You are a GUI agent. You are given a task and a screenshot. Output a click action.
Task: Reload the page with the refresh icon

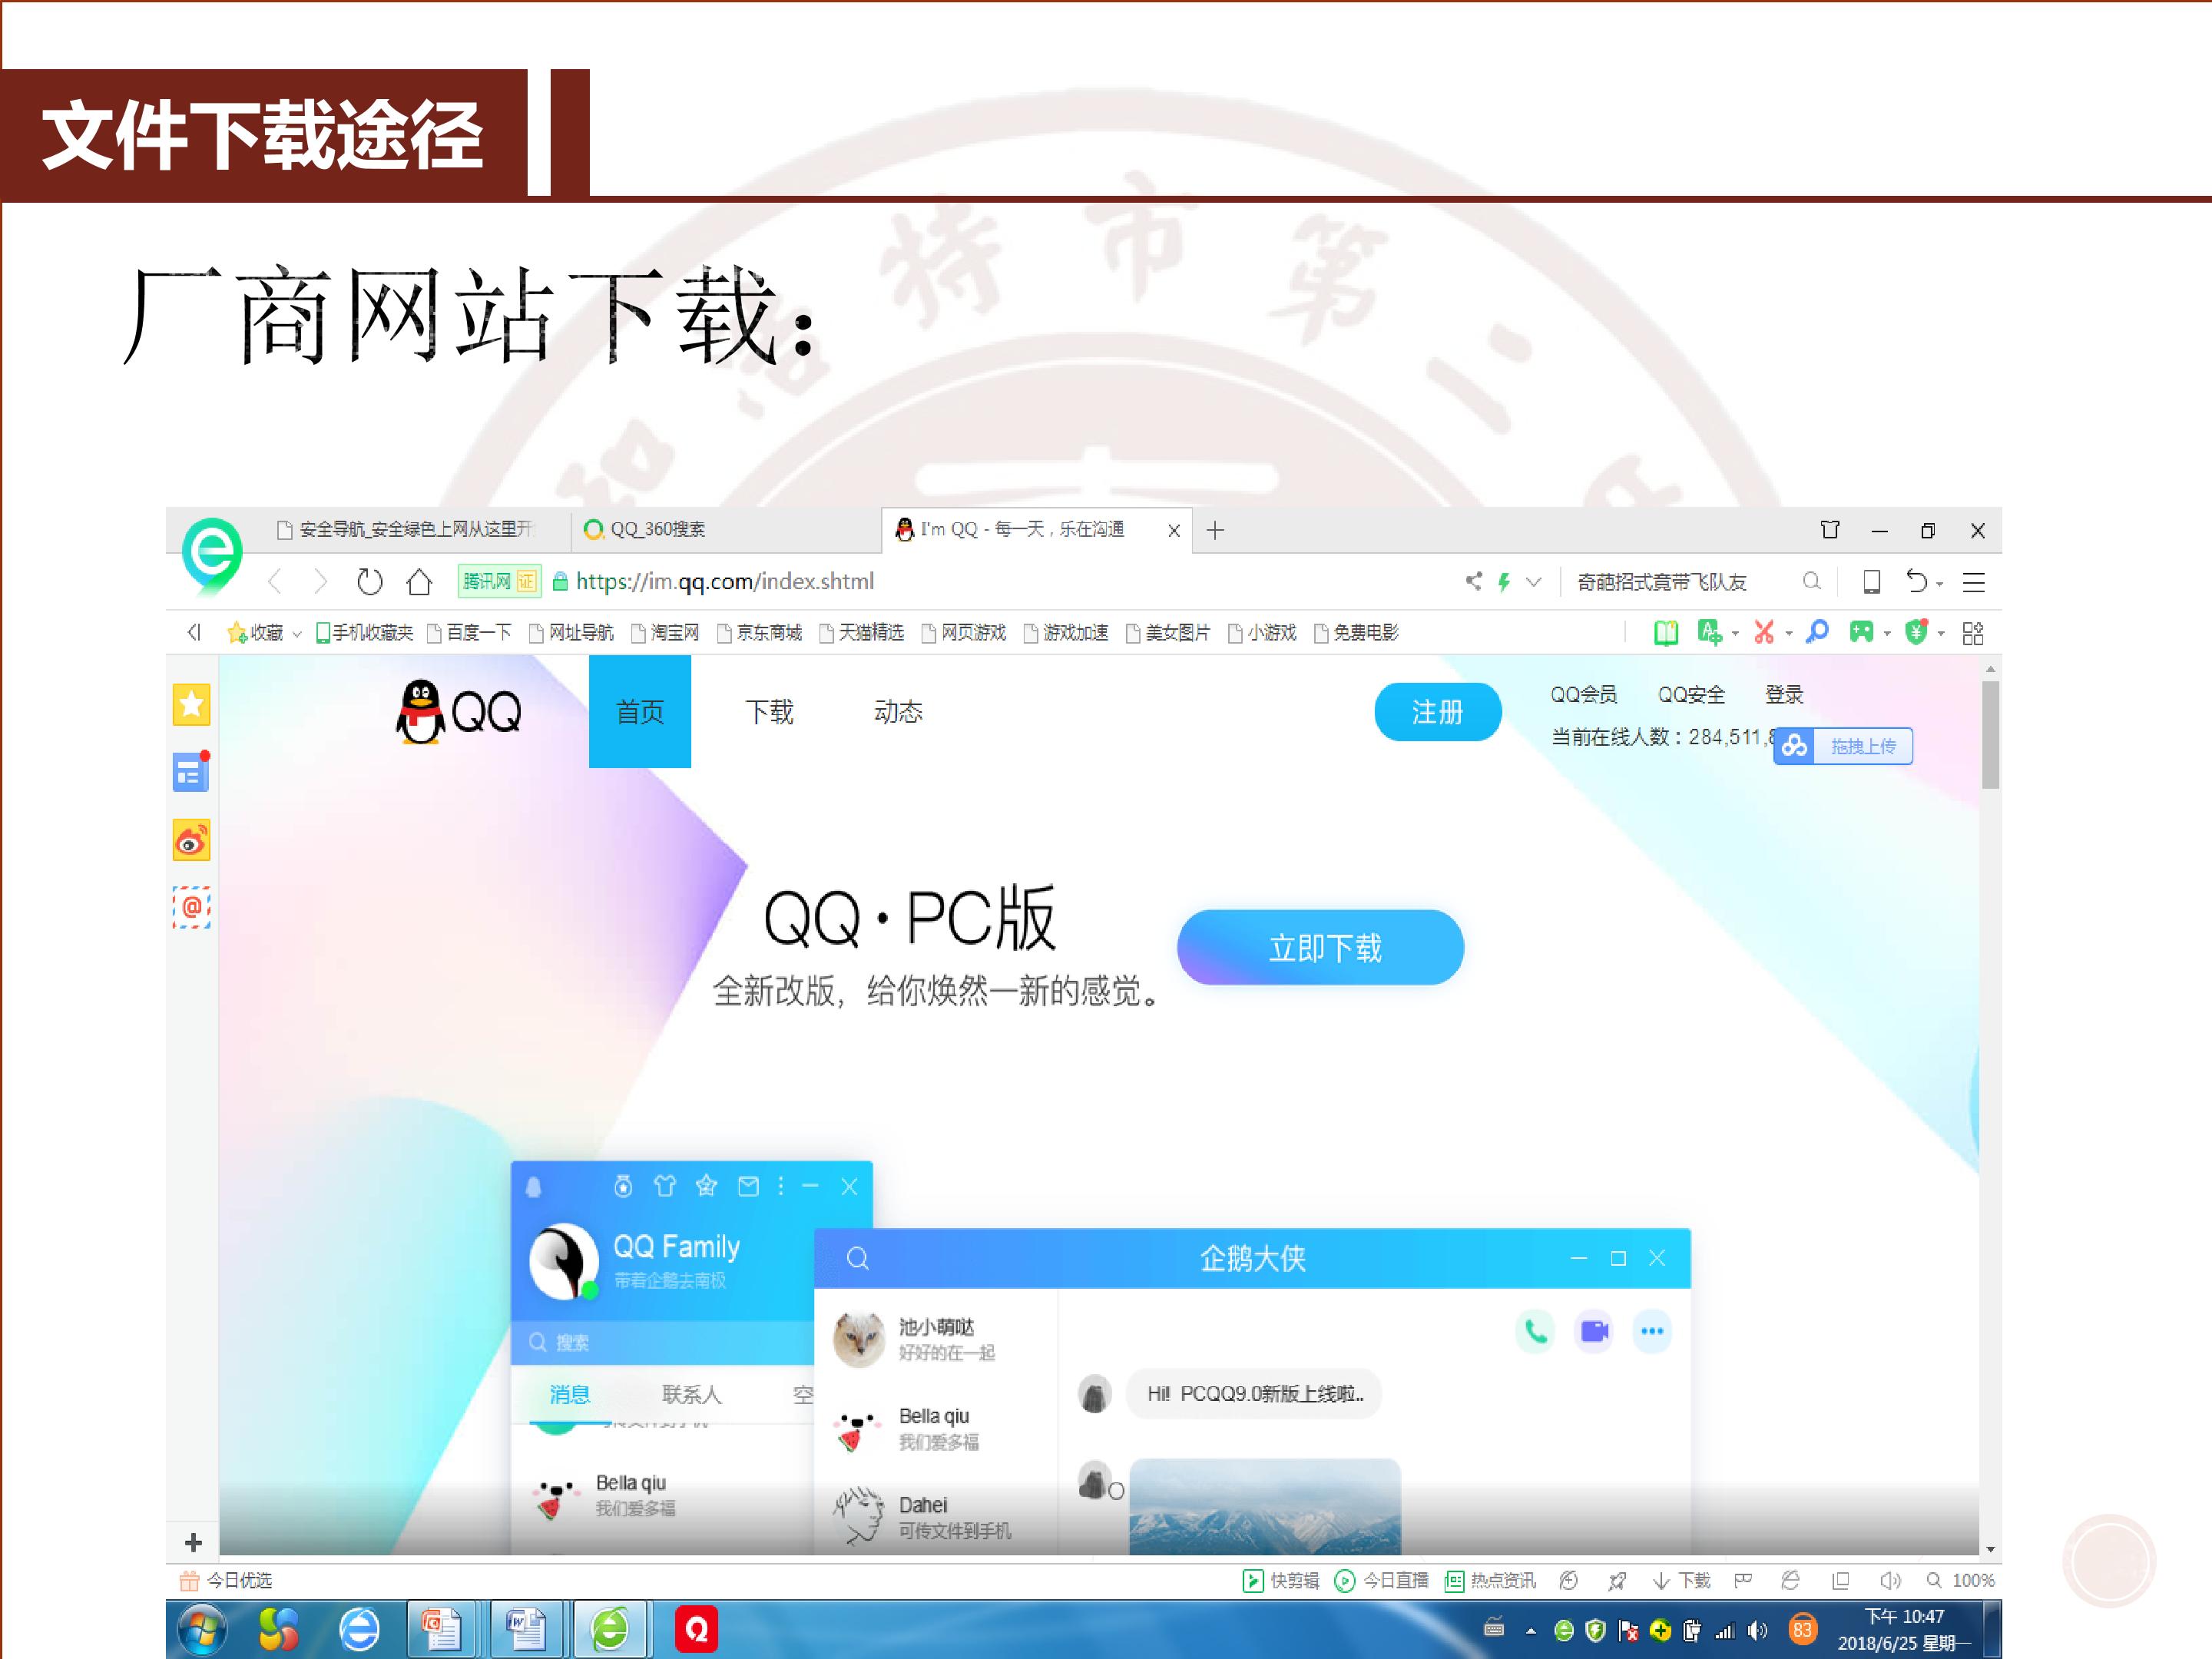pyautogui.click(x=369, y=581)
